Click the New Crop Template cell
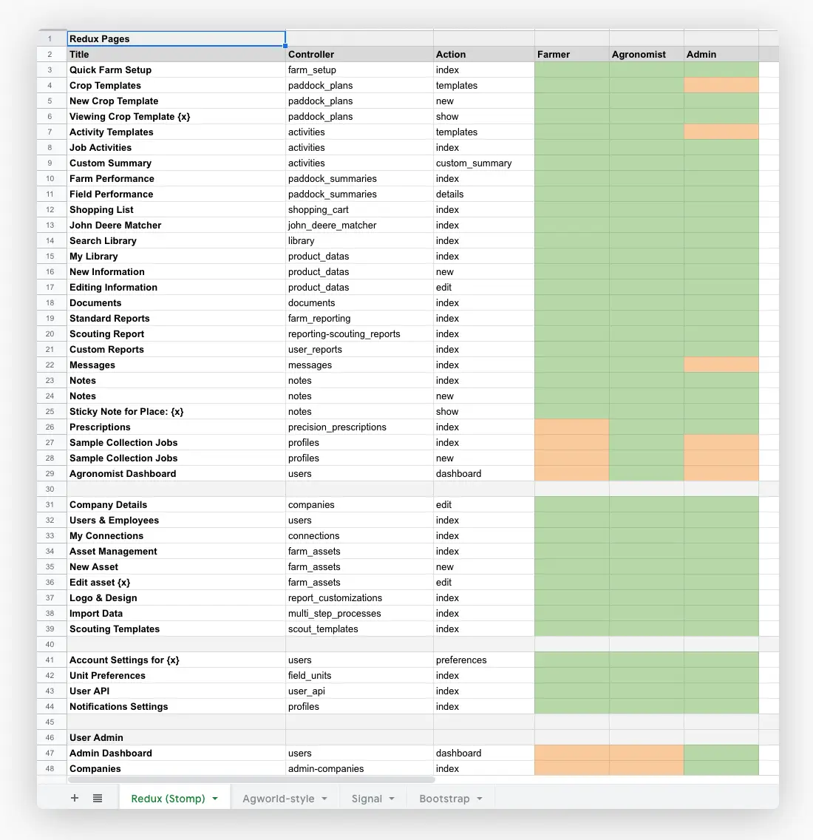Screen dimensions: 813x840 177,101
